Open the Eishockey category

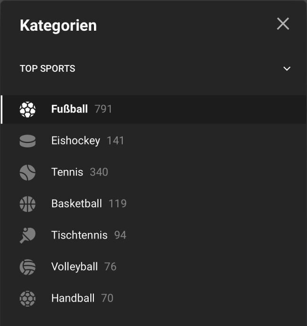(x=76, y=141)
